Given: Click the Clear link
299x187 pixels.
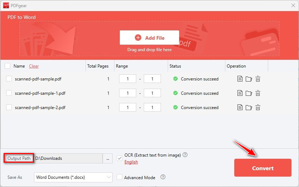Looking at the screenshot, I should pyautogui.click(x=34, y=66).
